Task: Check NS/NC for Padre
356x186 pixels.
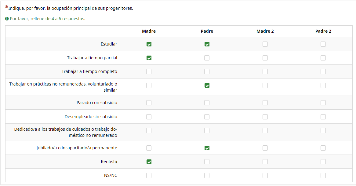Action: pos(207,176)
